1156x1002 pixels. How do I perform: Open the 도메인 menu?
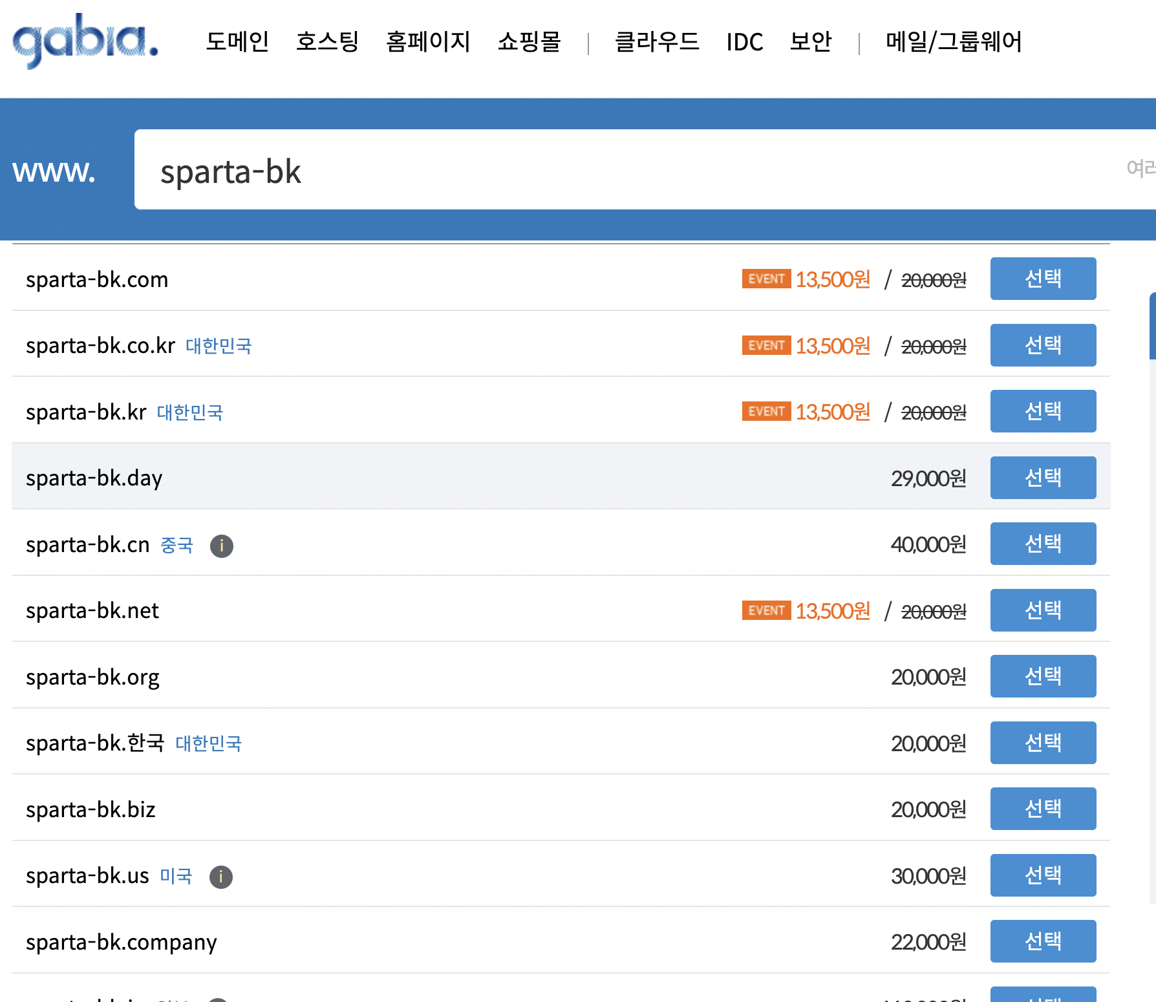pos(237,41)
